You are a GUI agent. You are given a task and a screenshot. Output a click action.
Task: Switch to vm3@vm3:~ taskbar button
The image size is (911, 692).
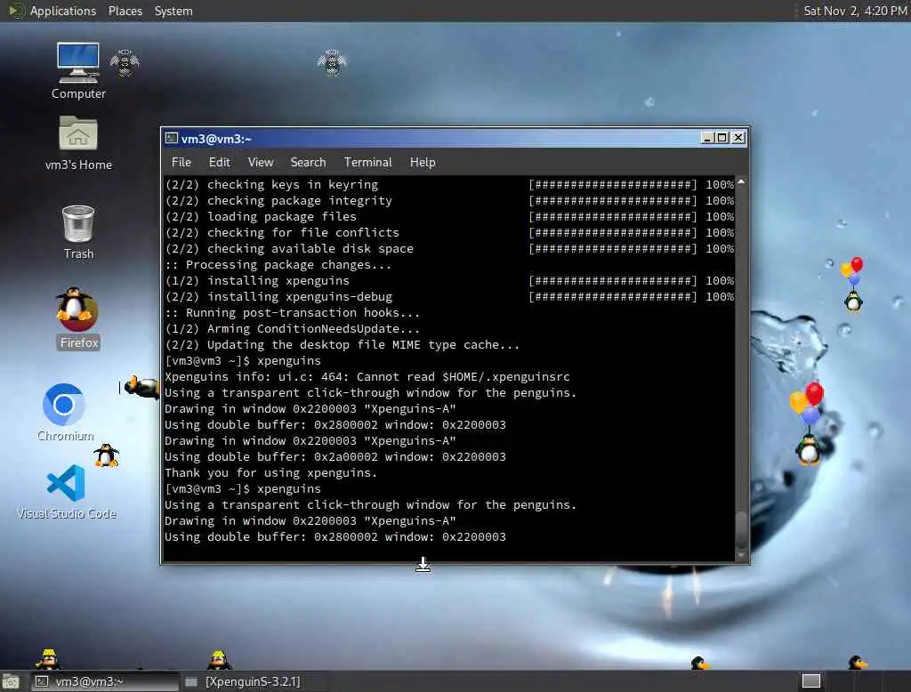[x=105, y=681]
